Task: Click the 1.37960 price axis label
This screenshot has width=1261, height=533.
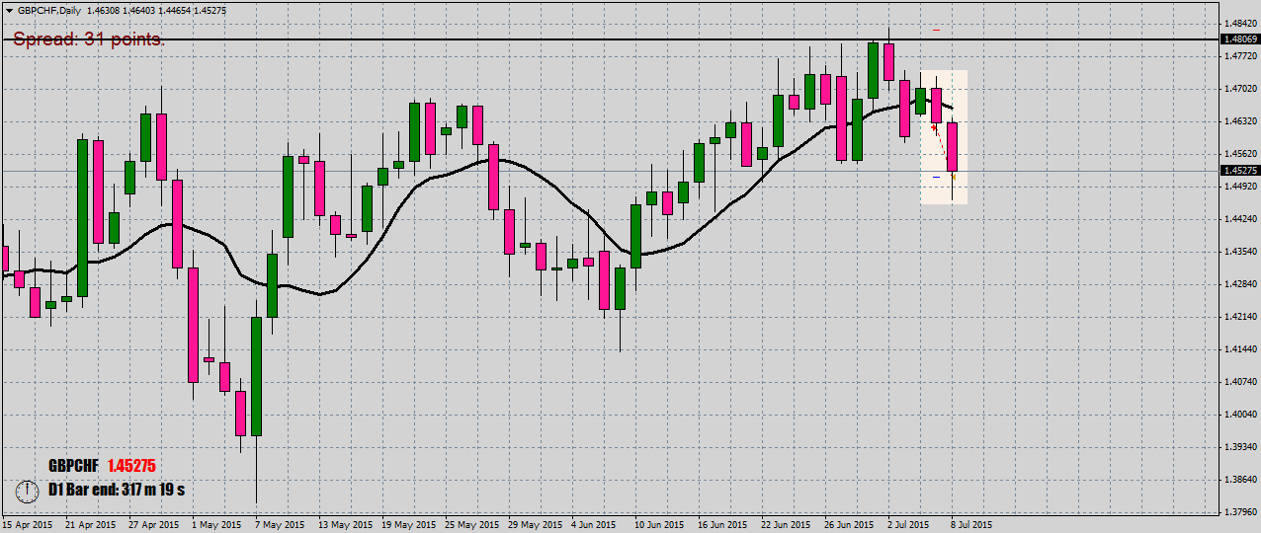Action: [x=1240, y=511]
